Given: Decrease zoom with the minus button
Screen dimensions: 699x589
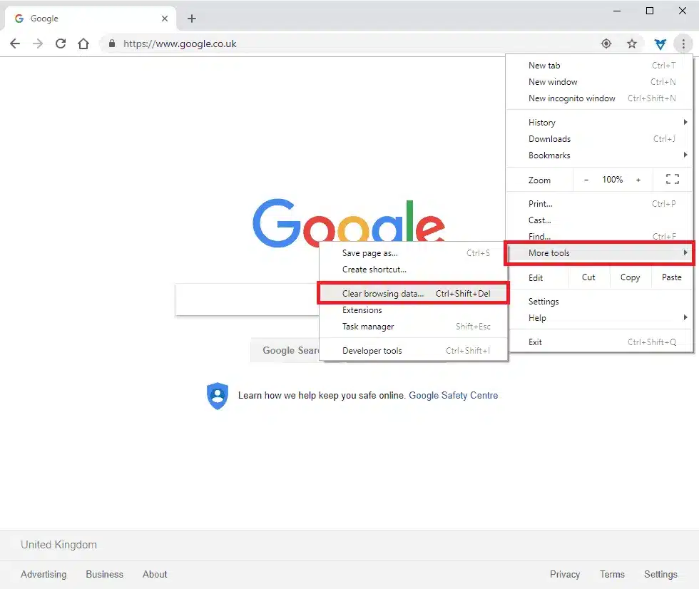Looking at the screenshot, I should pyautogui.click(x=586, y=180).
